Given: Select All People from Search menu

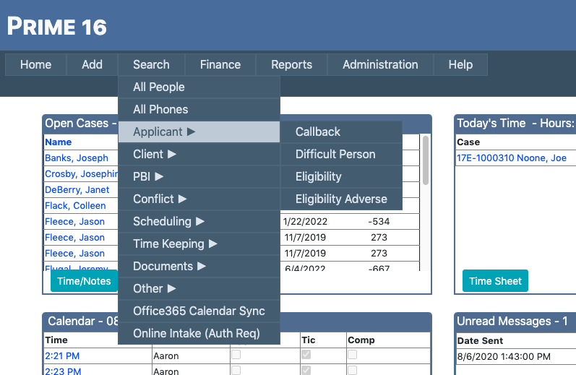Looking at the screenshot, I should [199, 87].
